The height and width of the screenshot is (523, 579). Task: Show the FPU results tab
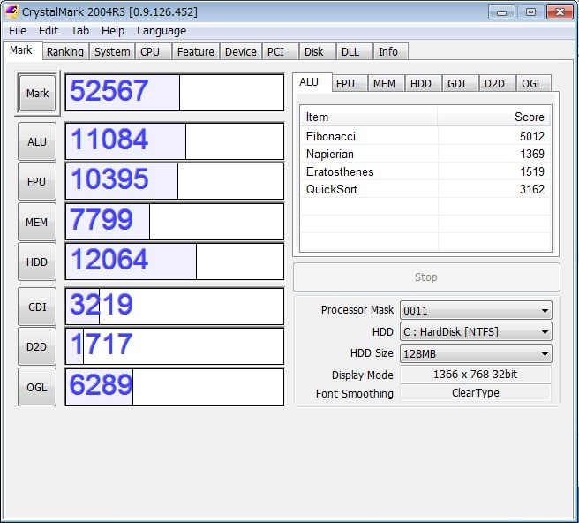click(x=349, y=84)
